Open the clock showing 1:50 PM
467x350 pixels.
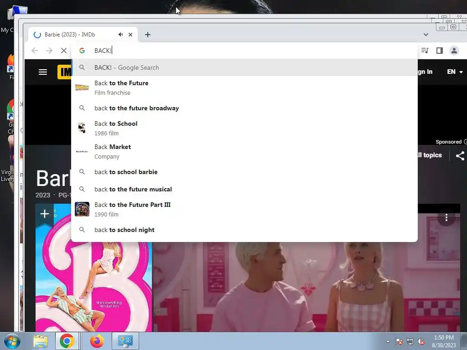[x=444, y=341]
